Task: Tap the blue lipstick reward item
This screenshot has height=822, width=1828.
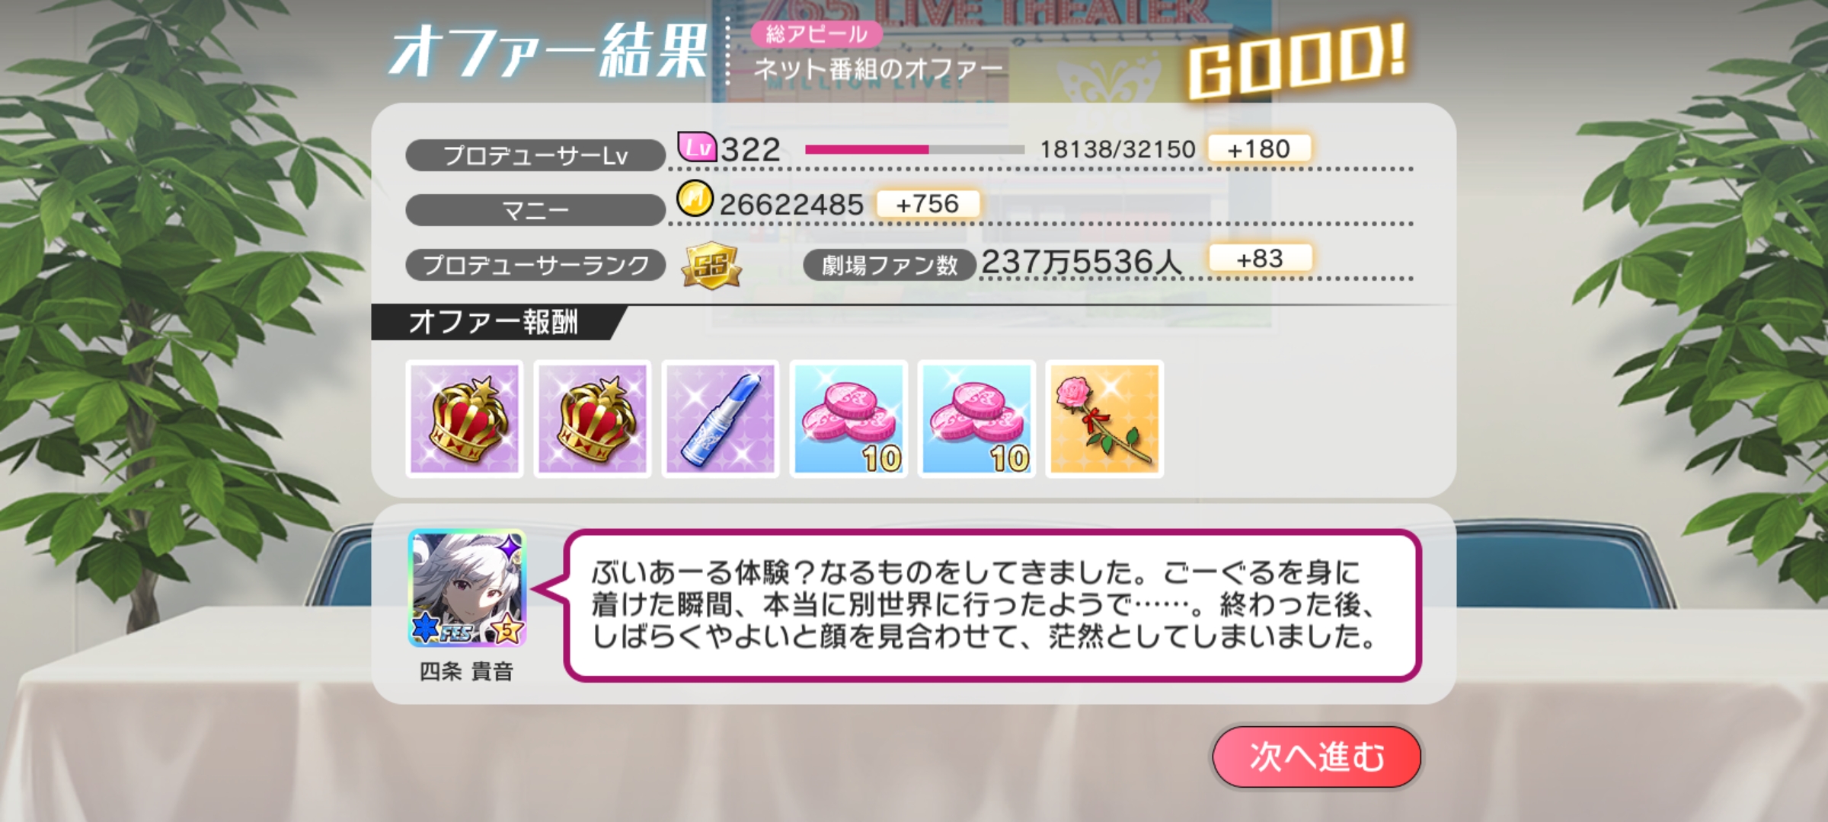Action: click(x=721, y=419)
